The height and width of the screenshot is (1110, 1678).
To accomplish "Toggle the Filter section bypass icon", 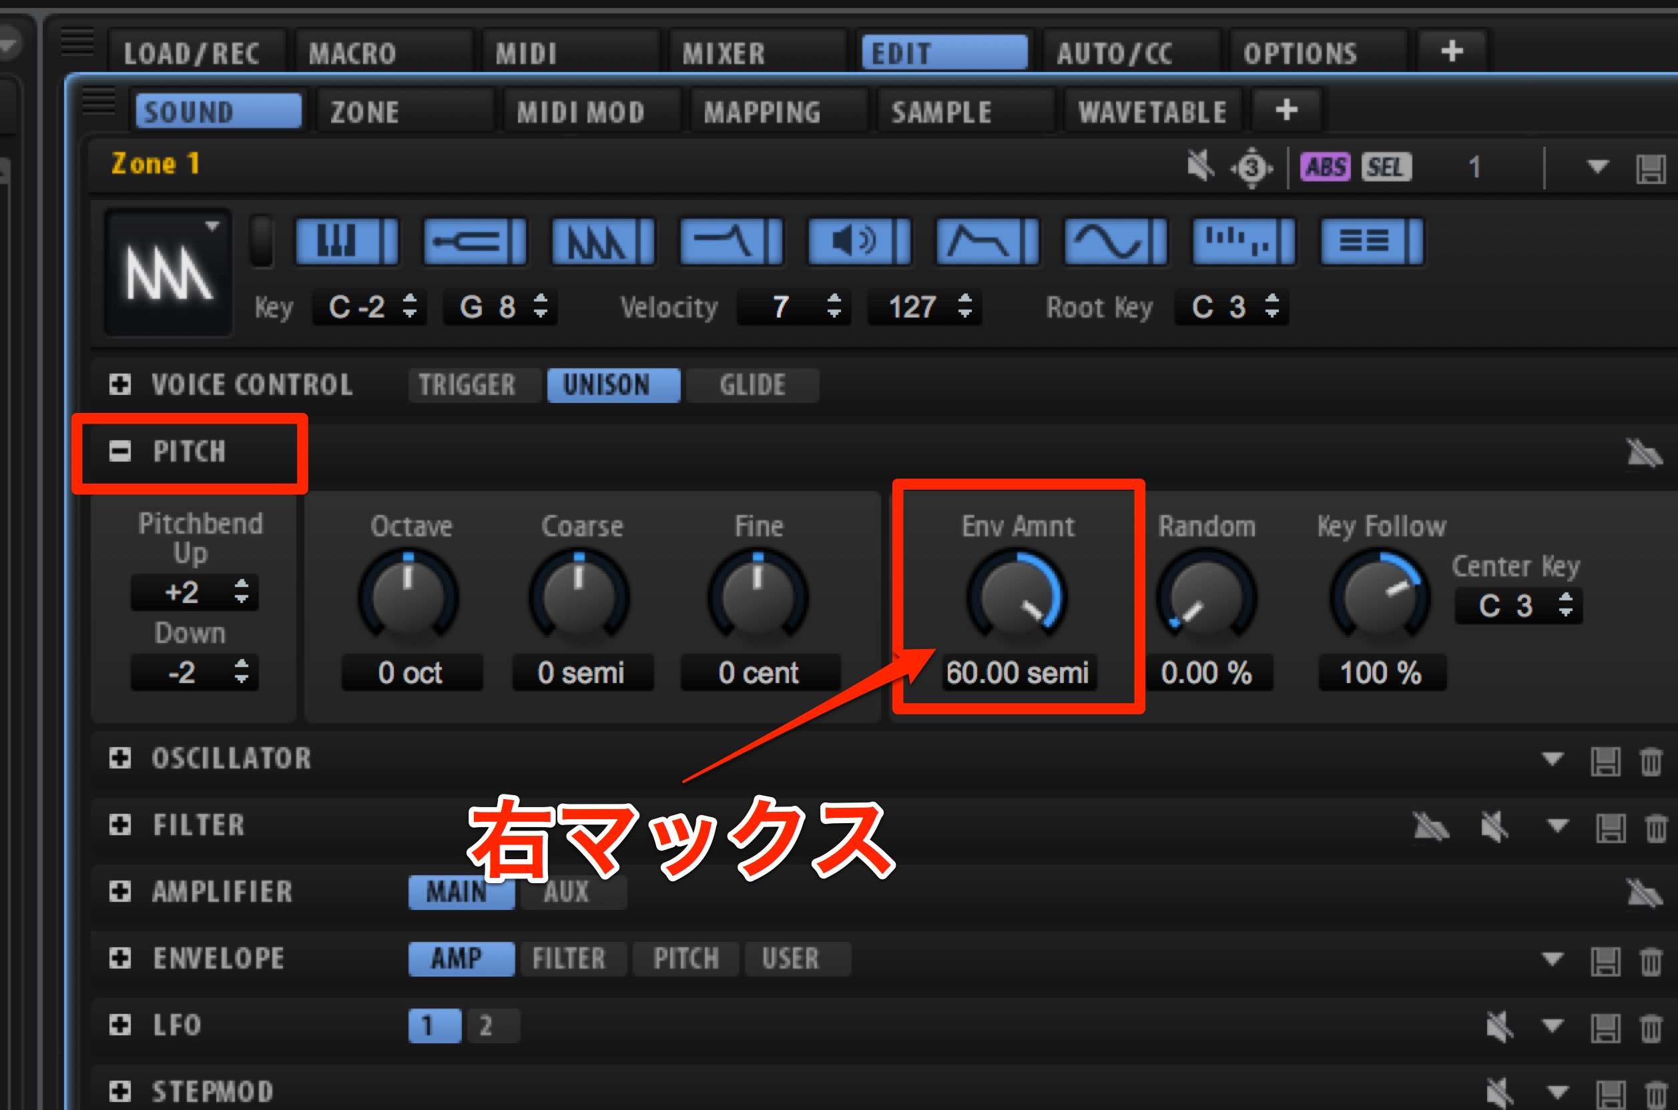I will click(x=1431, y=826).
